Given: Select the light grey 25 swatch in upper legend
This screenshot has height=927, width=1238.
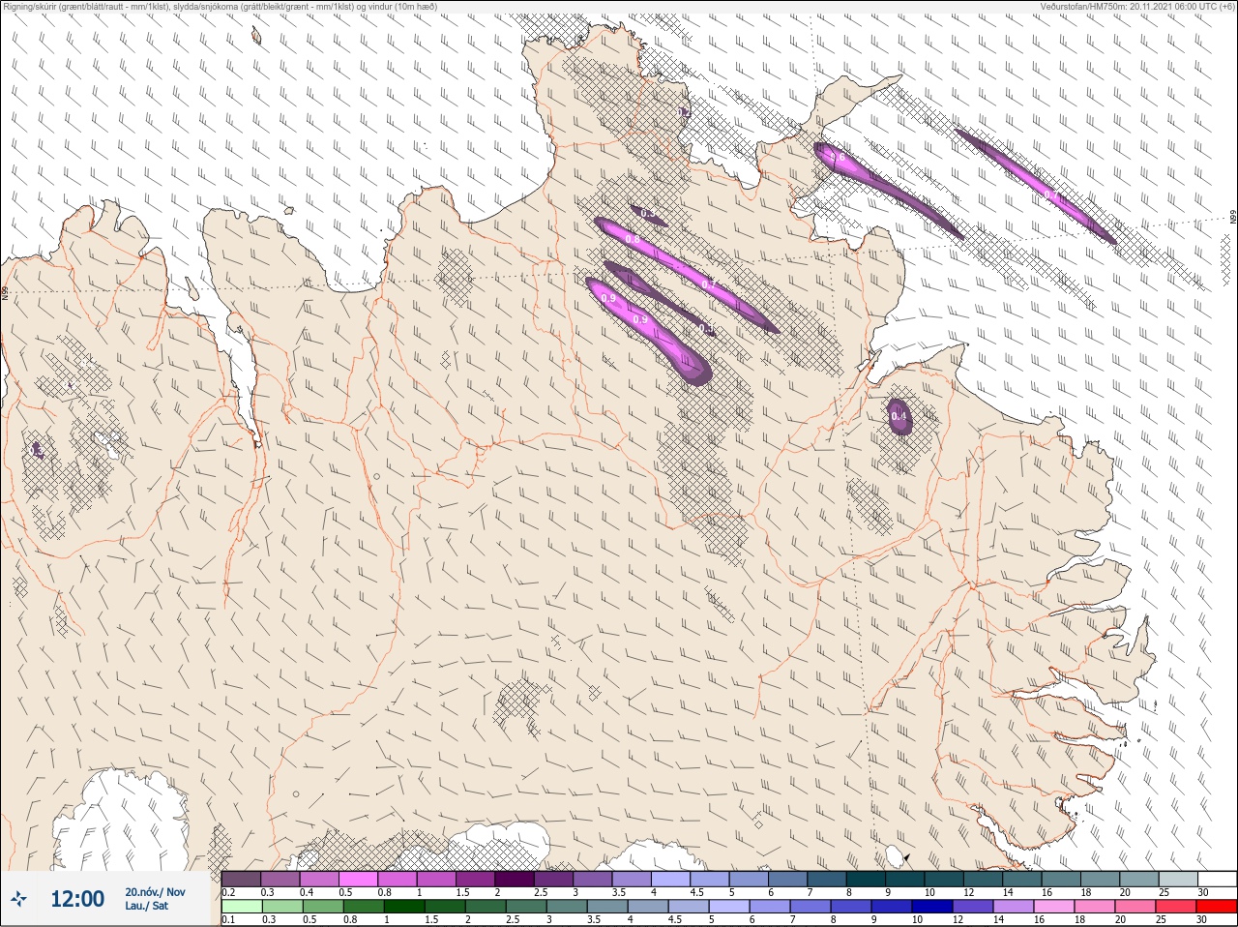Looking at the screenshot, I should (x=1177, y=879).
